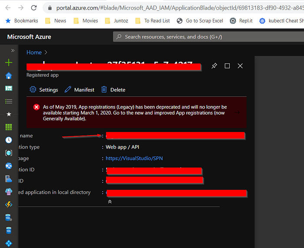Open All services list icon

click(9, 101)
